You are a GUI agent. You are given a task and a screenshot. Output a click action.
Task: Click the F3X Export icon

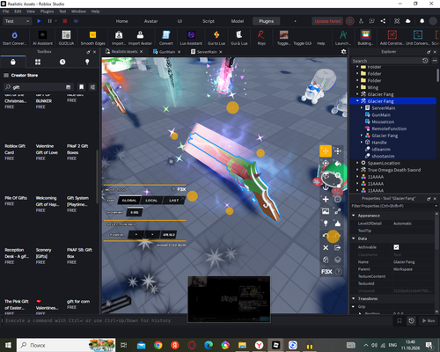point(338,248)
